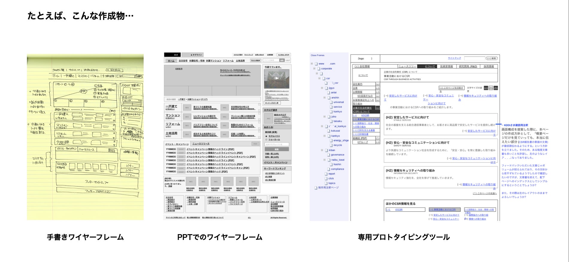Select the モデルハウス radio button
Screen dimensions: 569x262
point(266,136)
